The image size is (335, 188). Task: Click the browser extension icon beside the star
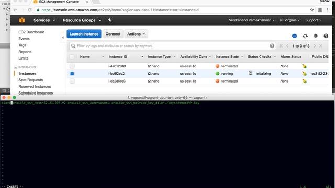[320, 10]
